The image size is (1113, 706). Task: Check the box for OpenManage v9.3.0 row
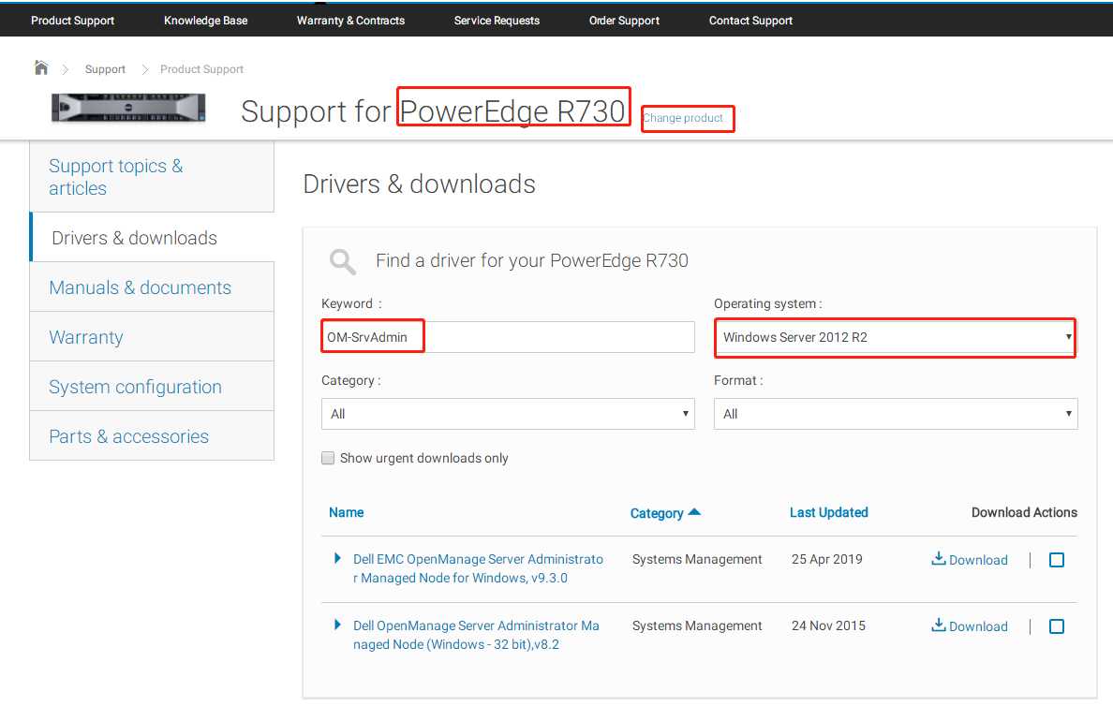pos(1057,560)
